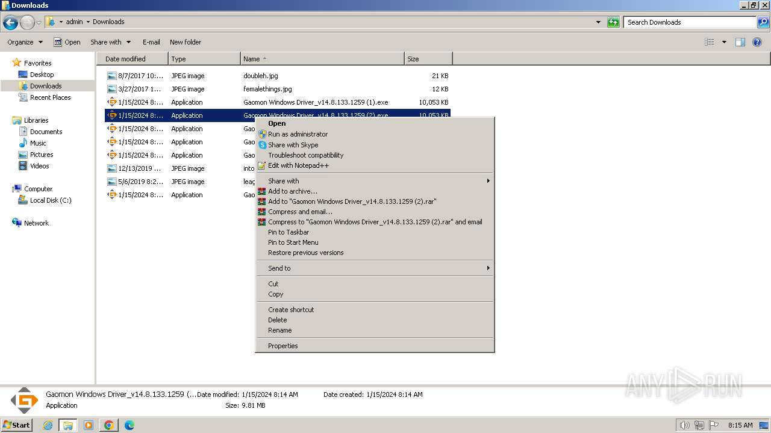Expand the admin breadcrumb arrow
This screenshot has height=433, width=771.
pyautogui.click(x=88, y=22)
